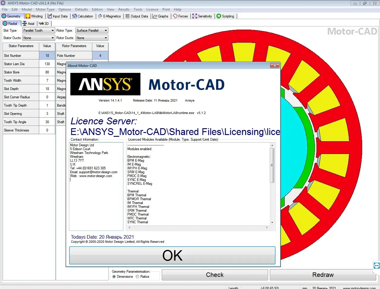Screen dimensions: 380x289
Task: Click the OK button in About dialog
Action: (172, 256)
